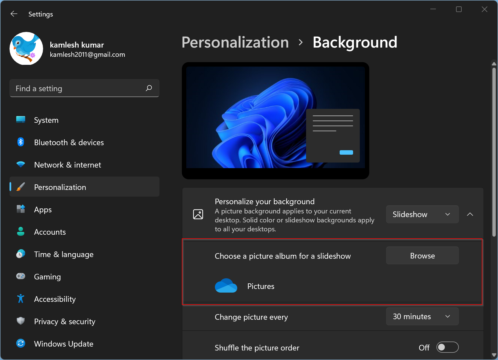
Task: Click the search magnifier icon
Action: tap(149, 88)
